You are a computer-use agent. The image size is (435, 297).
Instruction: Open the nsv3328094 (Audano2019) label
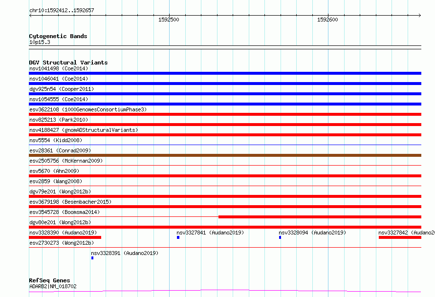point(312,233)
